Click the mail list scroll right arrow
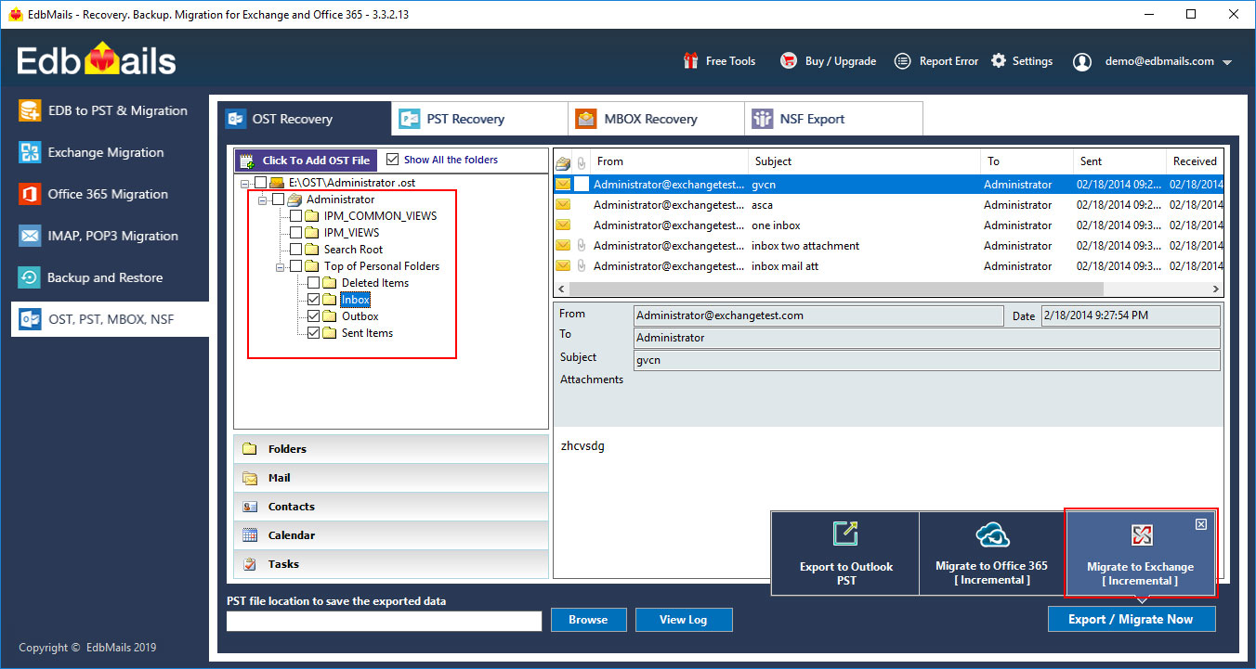The width and height of the screenshot is (1256, 669). click(1216, 289)
